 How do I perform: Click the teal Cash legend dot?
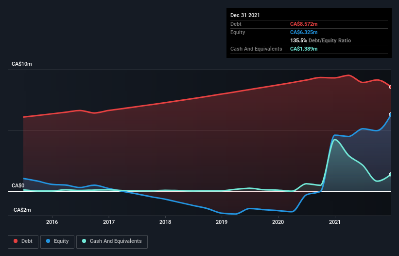(x=84, y=241)
